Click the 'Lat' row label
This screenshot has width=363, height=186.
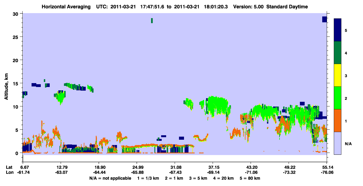point(9,167)
